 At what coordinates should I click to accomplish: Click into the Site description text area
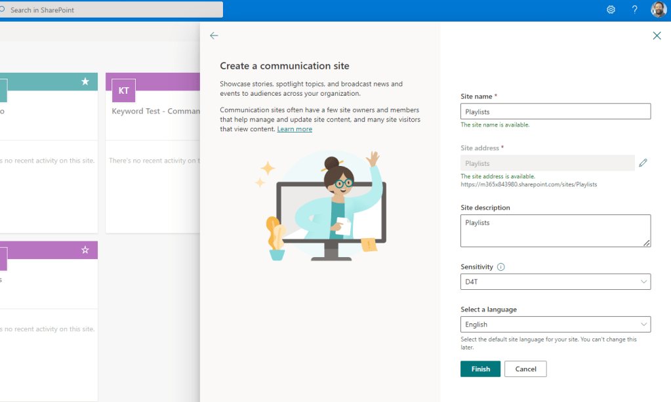coord(556,231)
